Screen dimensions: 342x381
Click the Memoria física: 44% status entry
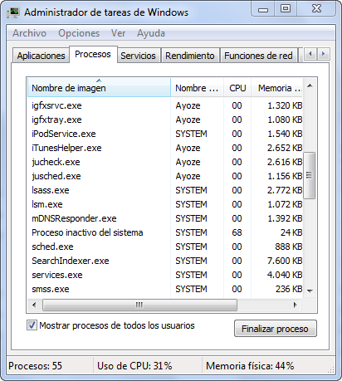click(250, 366)
